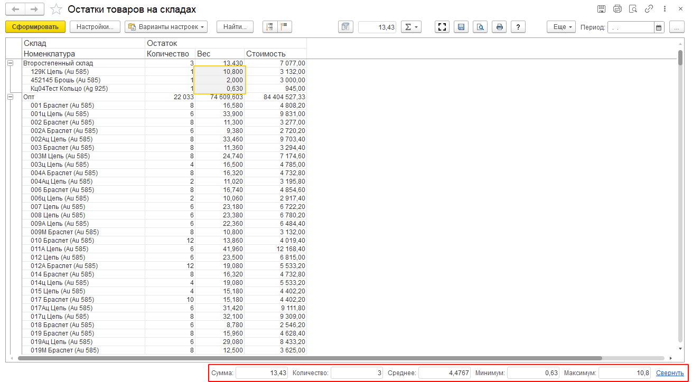Click the vertical scrollbar thumb

click(x=680, y=58)
